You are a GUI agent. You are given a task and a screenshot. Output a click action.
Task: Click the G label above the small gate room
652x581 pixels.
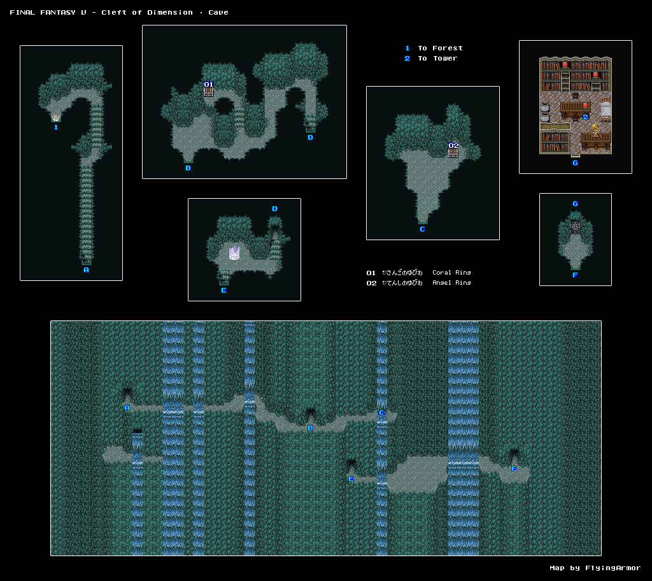click(575, 203)
